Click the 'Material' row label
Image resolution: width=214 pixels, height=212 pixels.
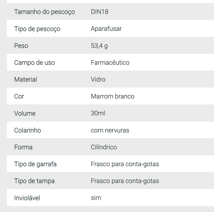tap(26, 80)
